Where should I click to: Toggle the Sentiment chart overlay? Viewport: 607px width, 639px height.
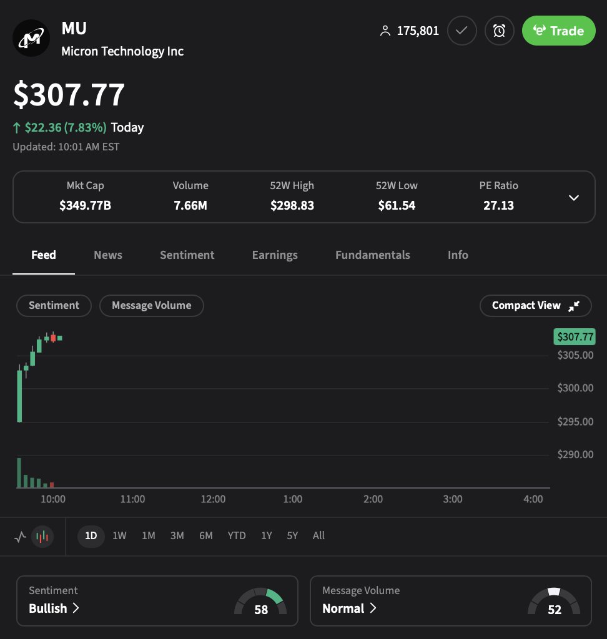click(54, 306)
